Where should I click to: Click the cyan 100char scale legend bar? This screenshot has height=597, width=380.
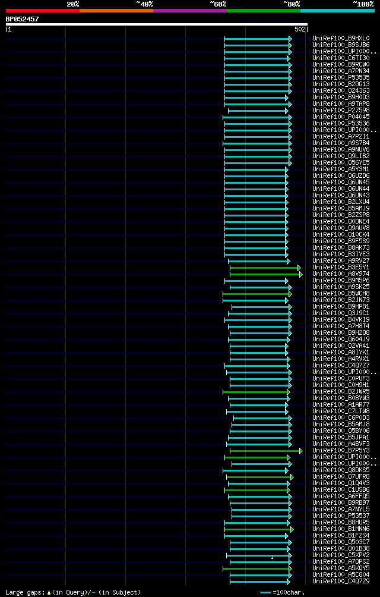point(265,592)
